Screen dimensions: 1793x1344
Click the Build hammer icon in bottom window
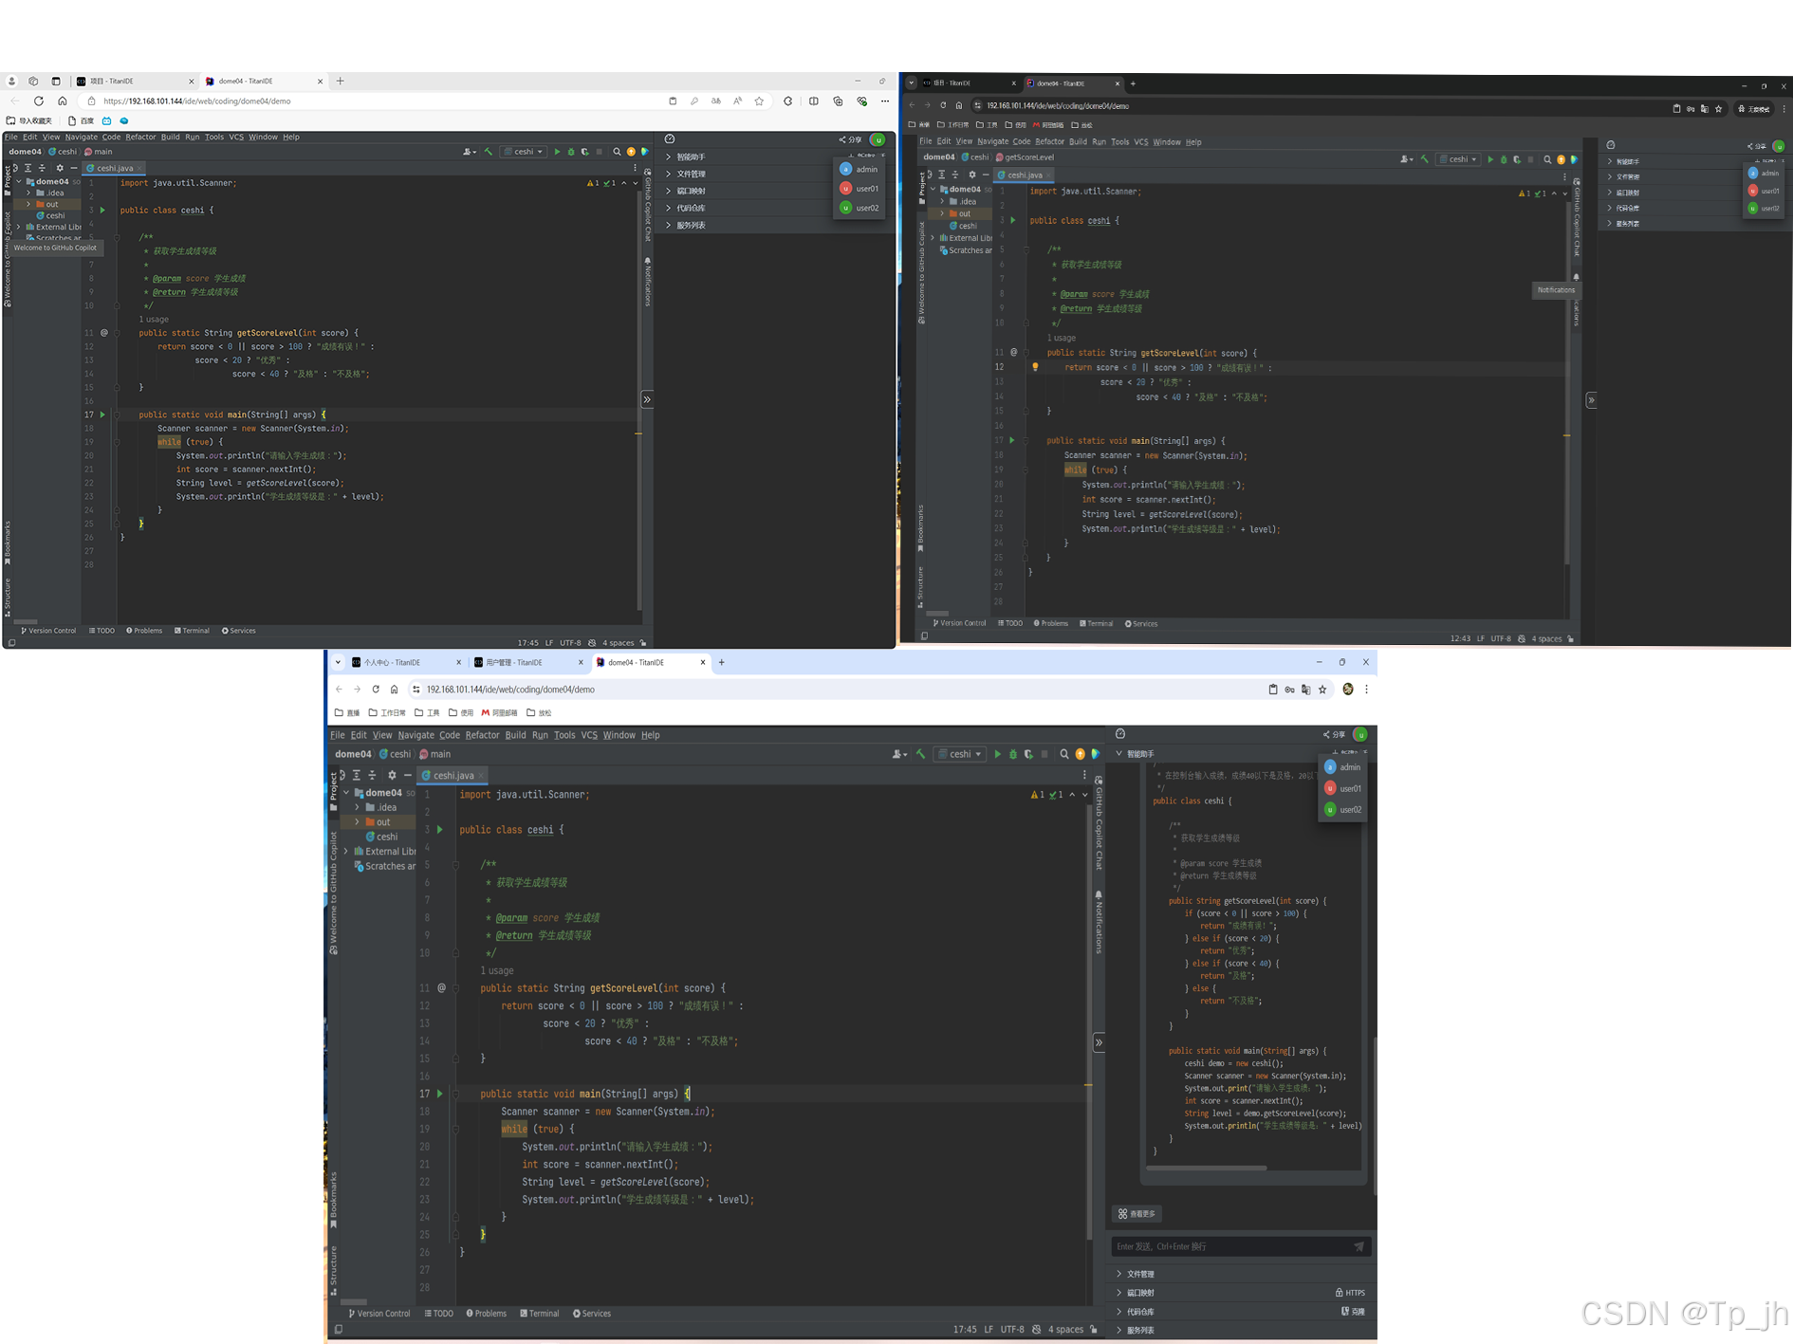(920, 754)
